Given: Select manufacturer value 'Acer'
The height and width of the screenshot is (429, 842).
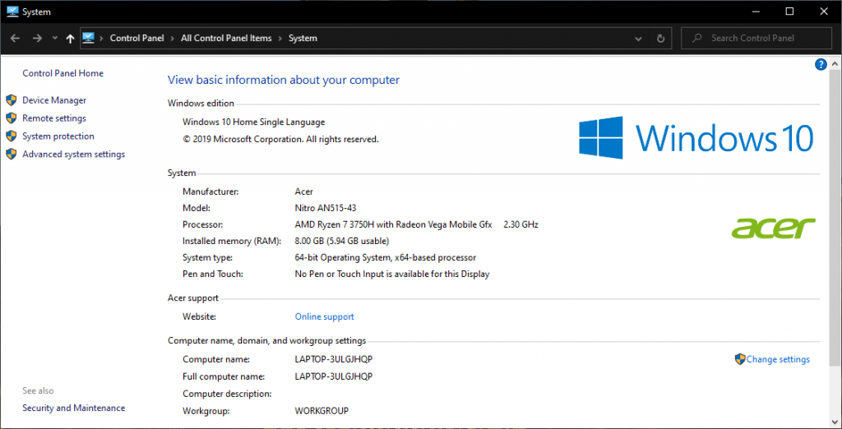Looking at the screenshot, I should coord(304,191).
